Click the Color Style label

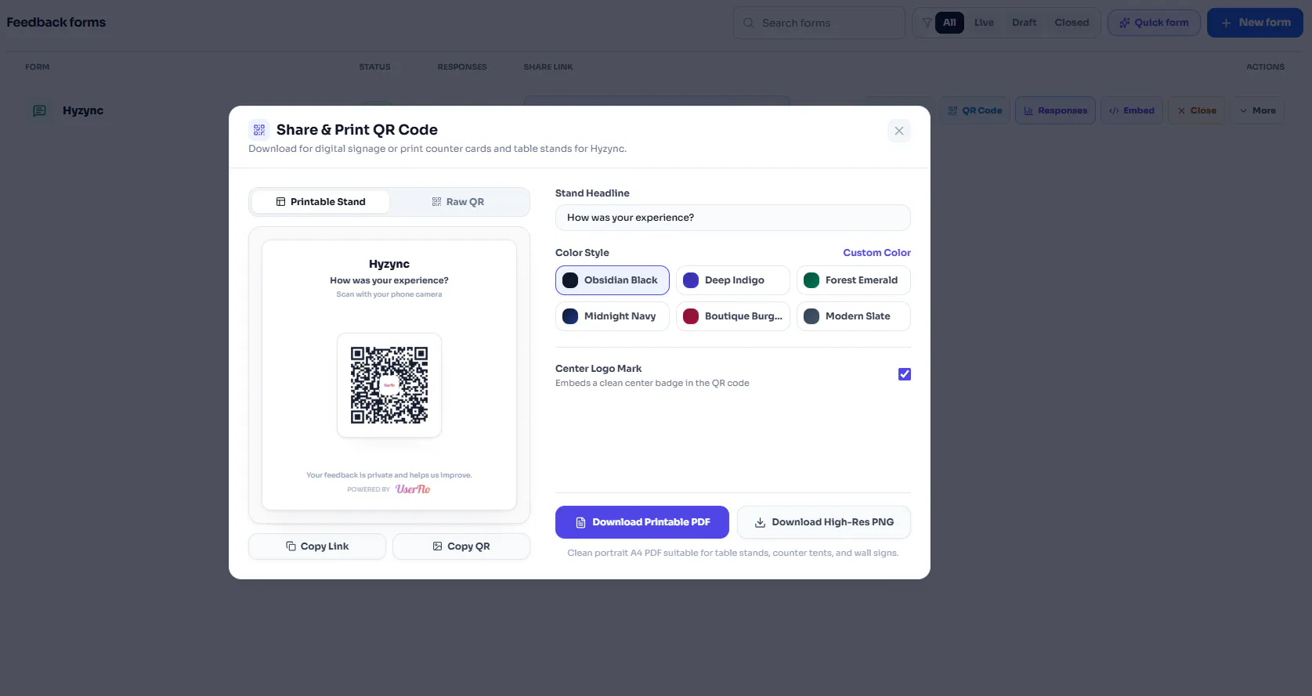click(582, 253)
